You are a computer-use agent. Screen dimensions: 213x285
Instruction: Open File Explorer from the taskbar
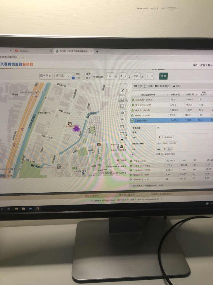tap(16, 209)
